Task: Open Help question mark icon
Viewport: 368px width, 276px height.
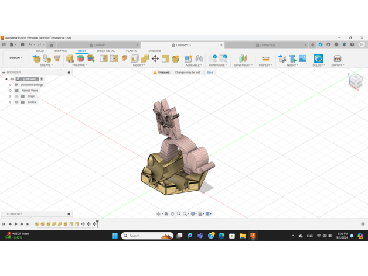Action: pyautogui.click(x=352, y=45)
